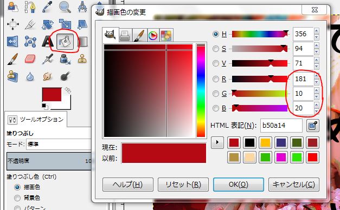The height and width of the screenshot is (210, 340).
Task: Decrease the S value spinner
Action: pyautogui.click(x=317, y=52)
